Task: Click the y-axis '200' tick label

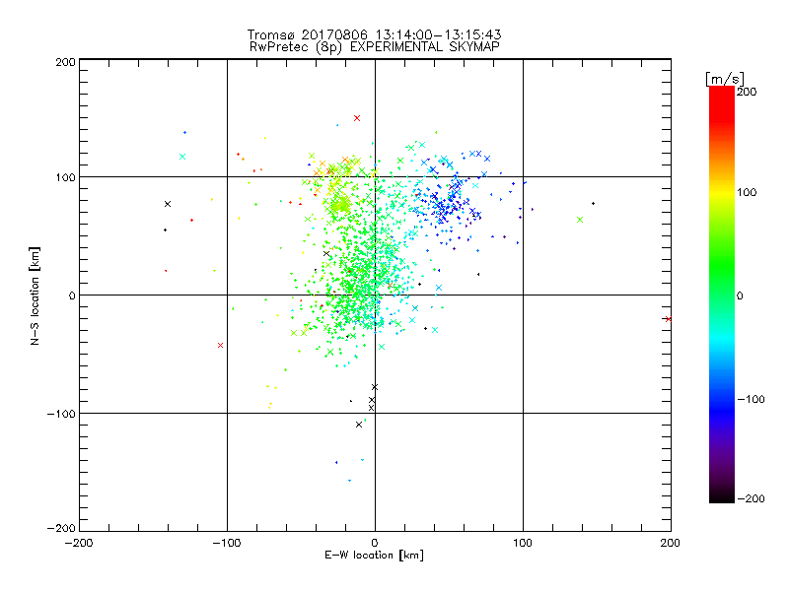Action: click(65, 62)
